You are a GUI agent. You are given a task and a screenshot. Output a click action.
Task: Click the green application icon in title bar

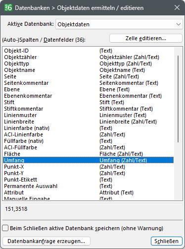click(x=8, y=7)
